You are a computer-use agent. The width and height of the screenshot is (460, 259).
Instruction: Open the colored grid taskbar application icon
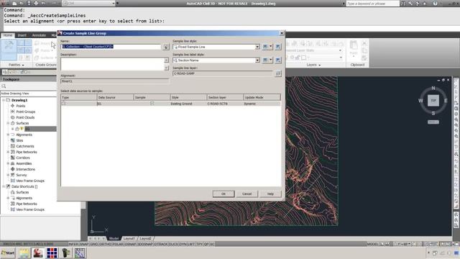[x=52, y=253]
